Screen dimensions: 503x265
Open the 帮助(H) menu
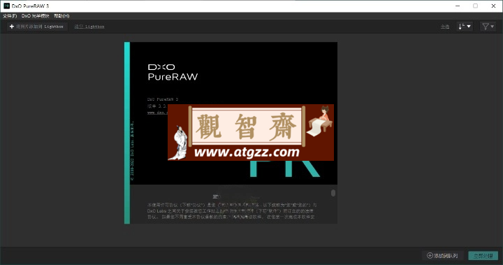pos(61,16)
